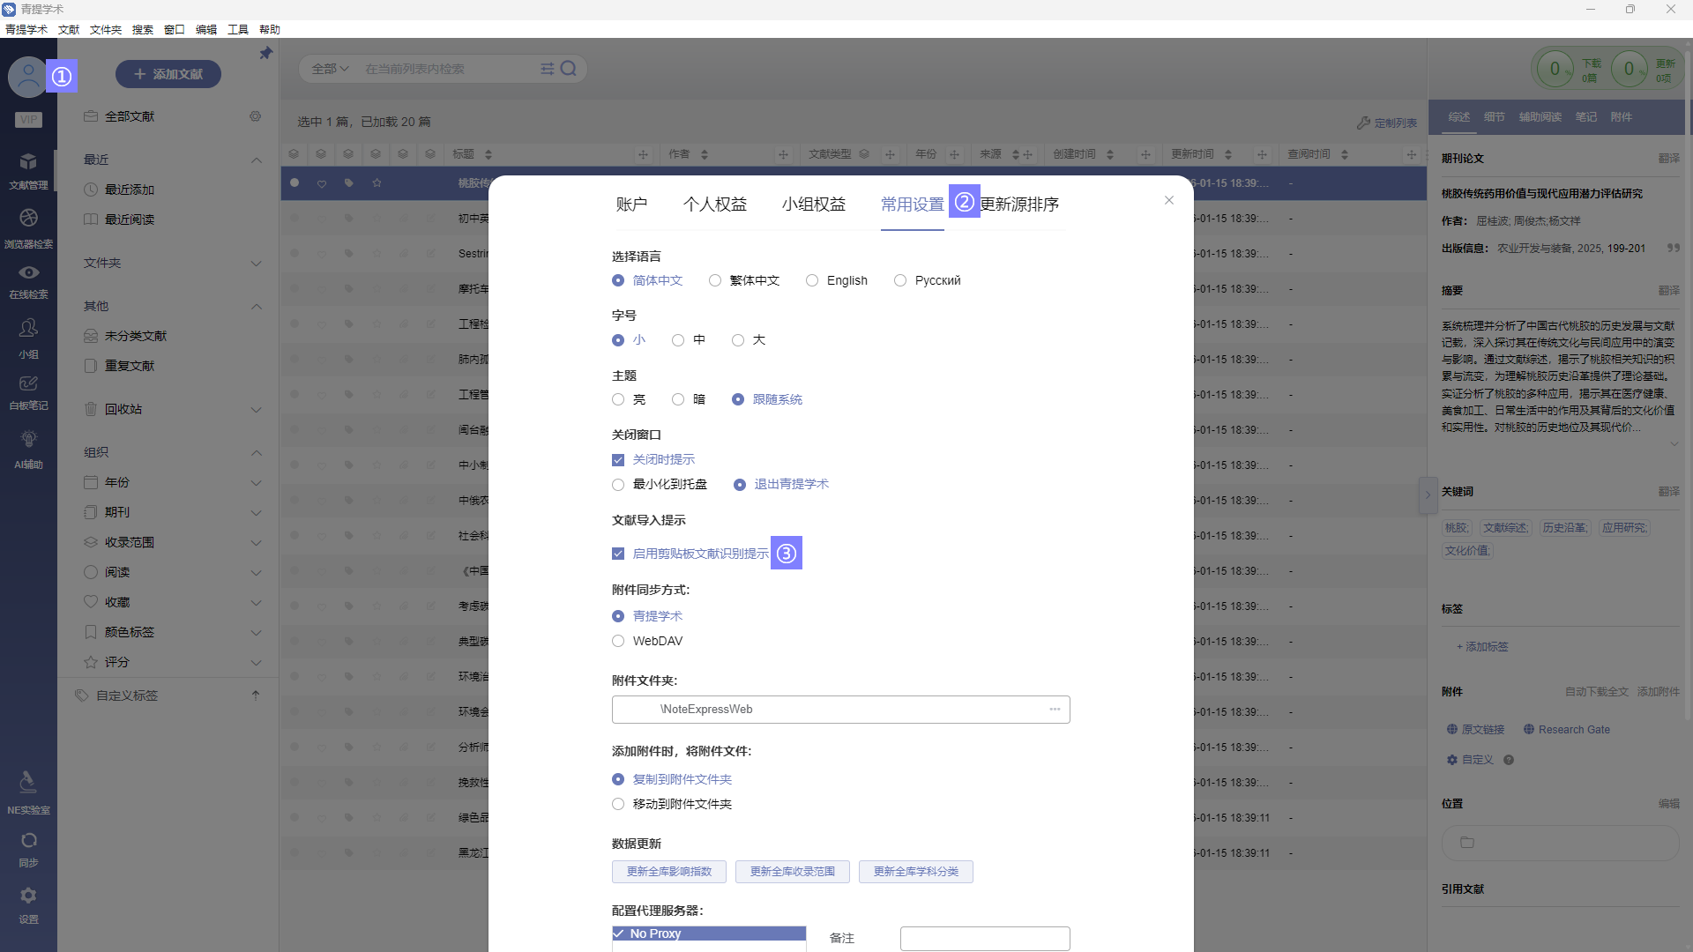
Task: Select WebDAV attachment sync option
Action: (x=618, y=641)
